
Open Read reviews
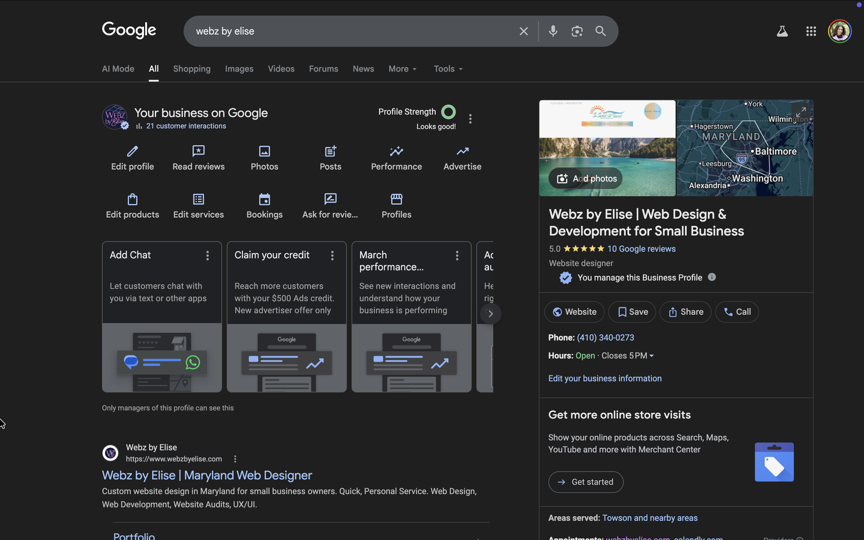pos(199,159)
